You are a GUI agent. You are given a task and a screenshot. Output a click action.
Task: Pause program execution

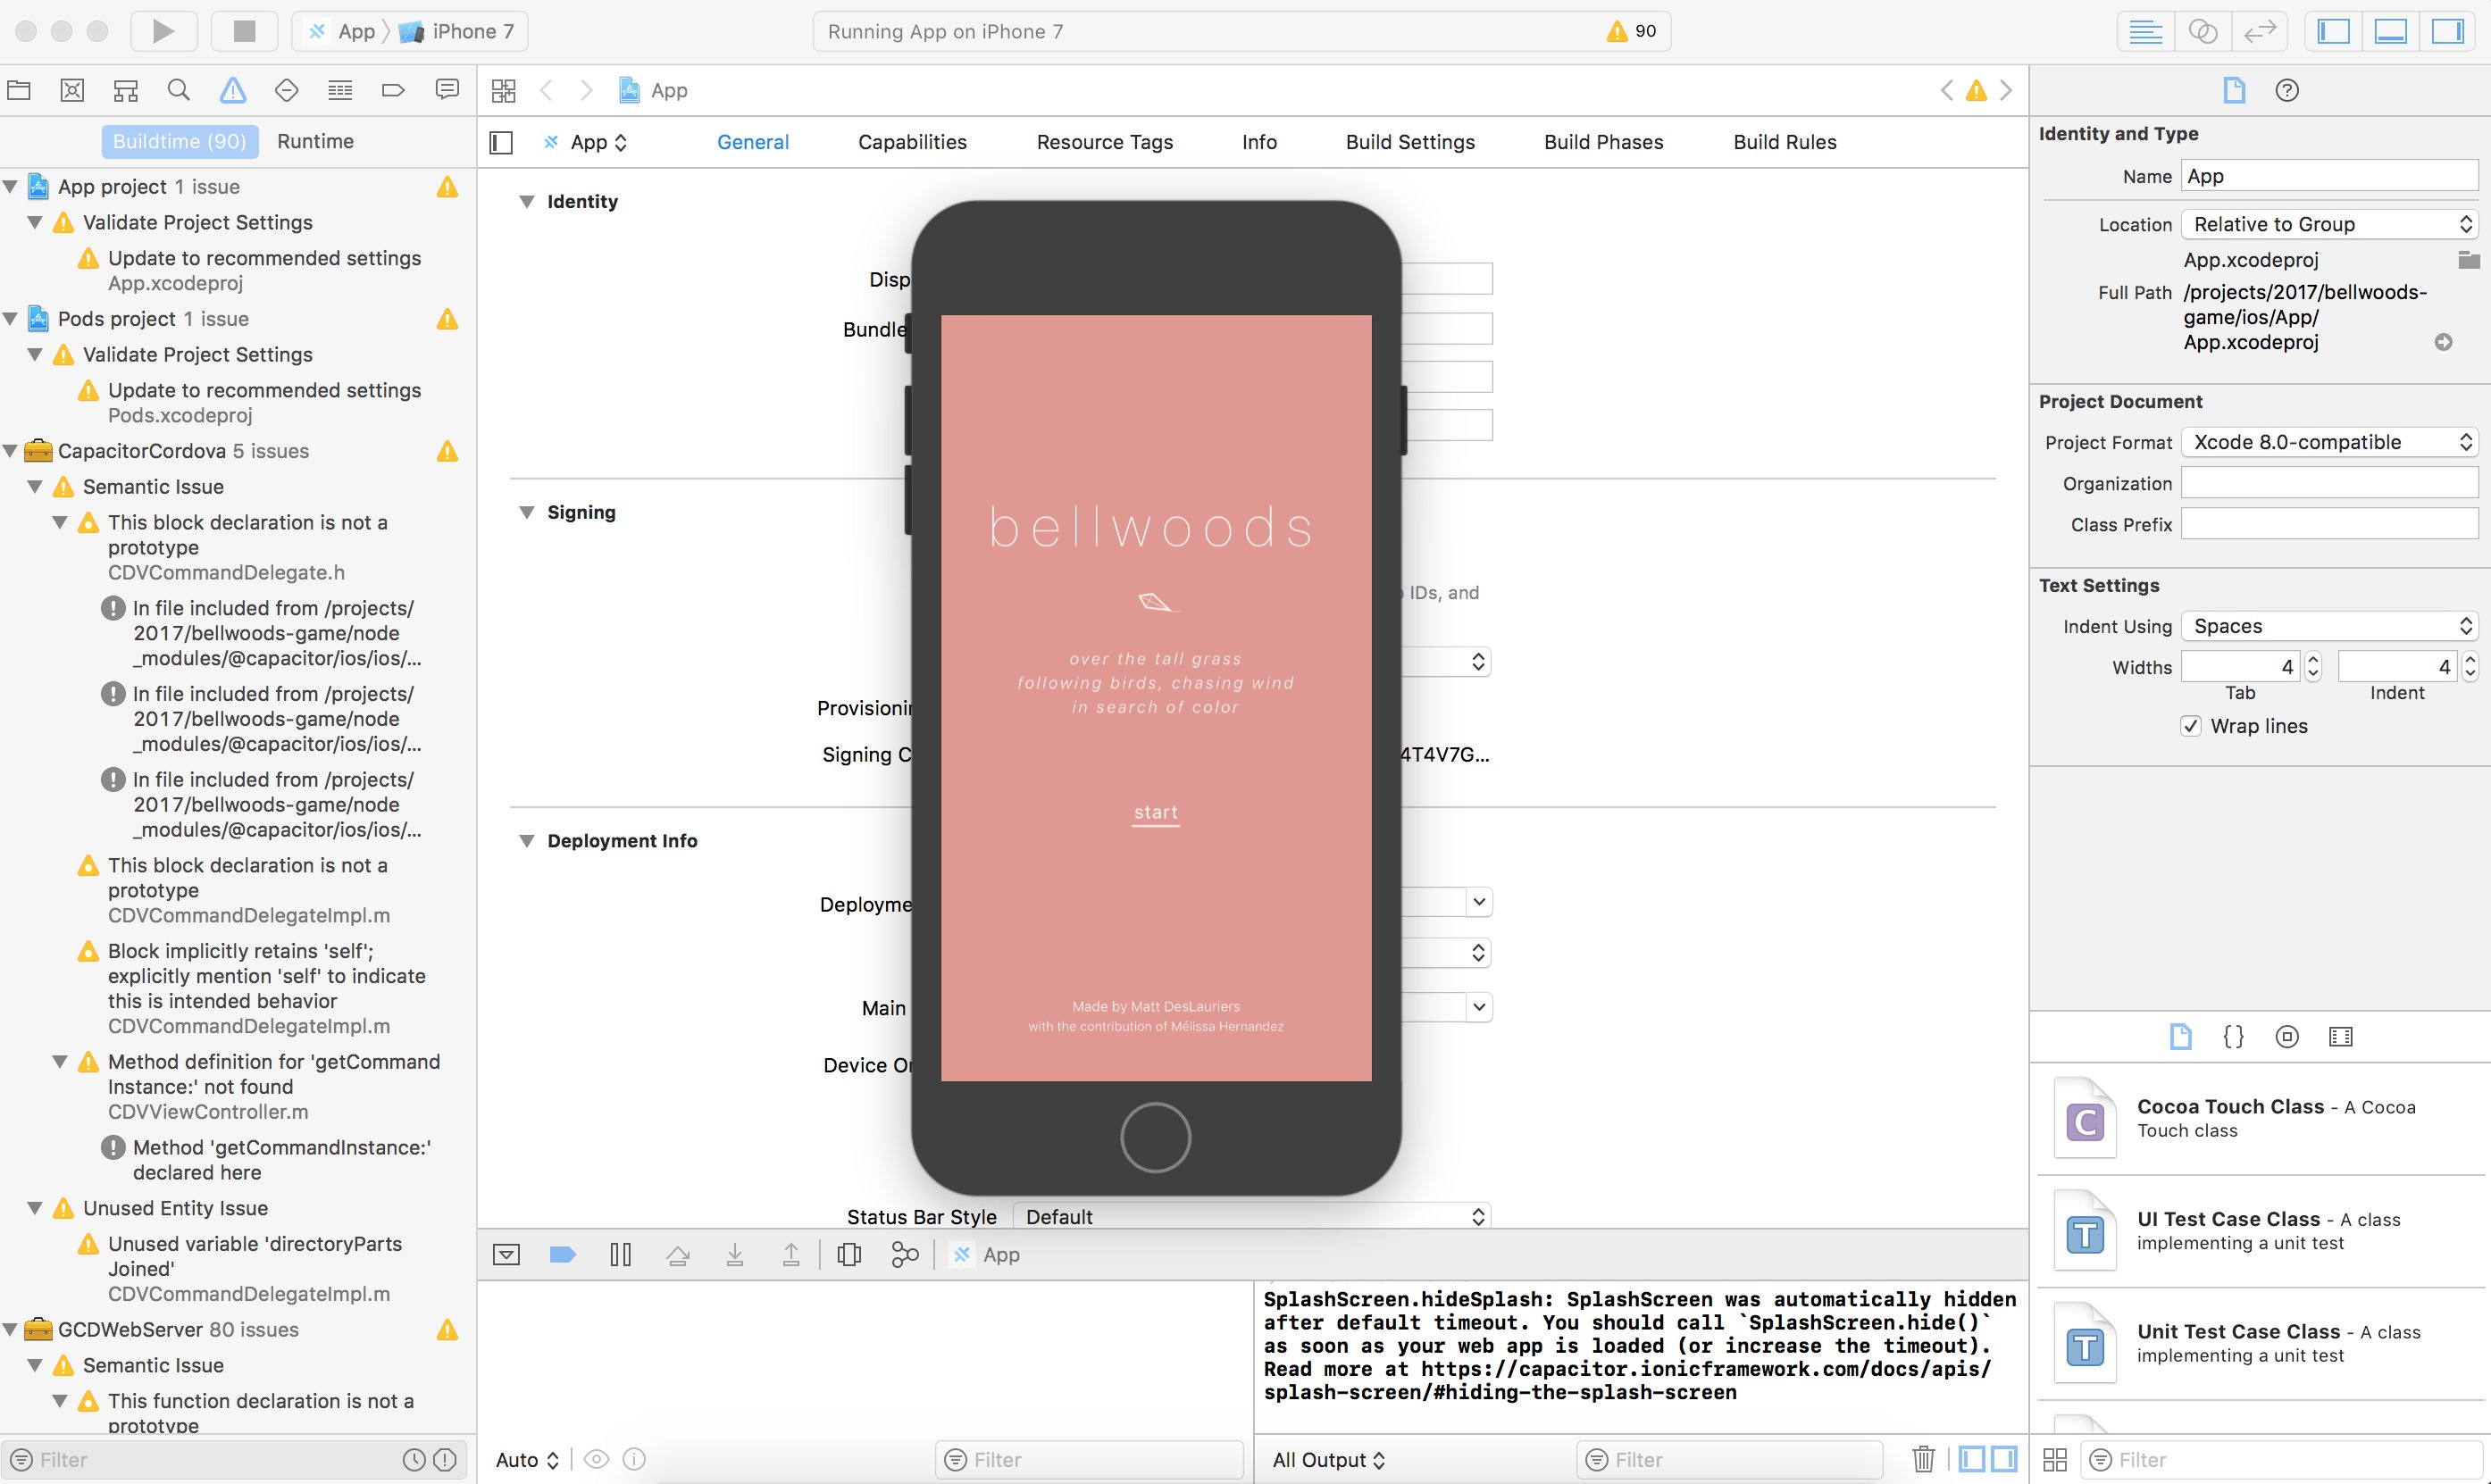620,1254
